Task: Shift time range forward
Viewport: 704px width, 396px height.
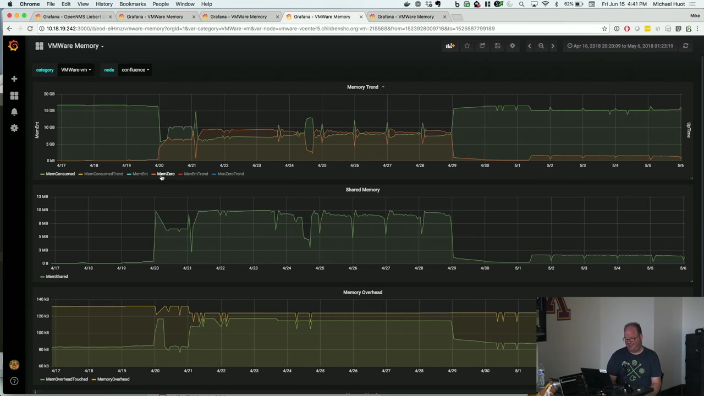Action: [x=553, y=46]
